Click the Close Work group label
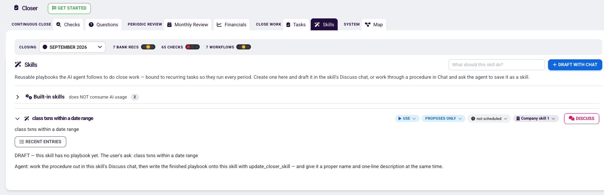 click(269, 25)
